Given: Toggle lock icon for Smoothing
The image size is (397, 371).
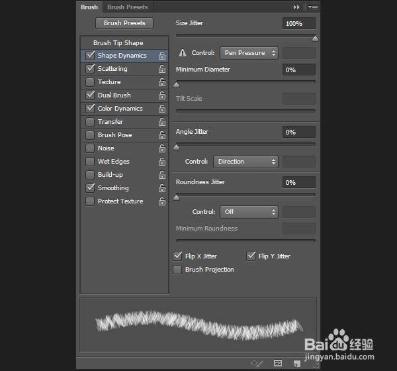Looking at the screenshot, I should click(x=162, y=188).
